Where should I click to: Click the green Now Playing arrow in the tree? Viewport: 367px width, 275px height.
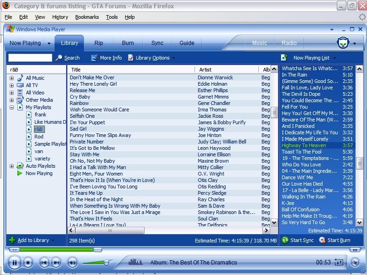20,173
